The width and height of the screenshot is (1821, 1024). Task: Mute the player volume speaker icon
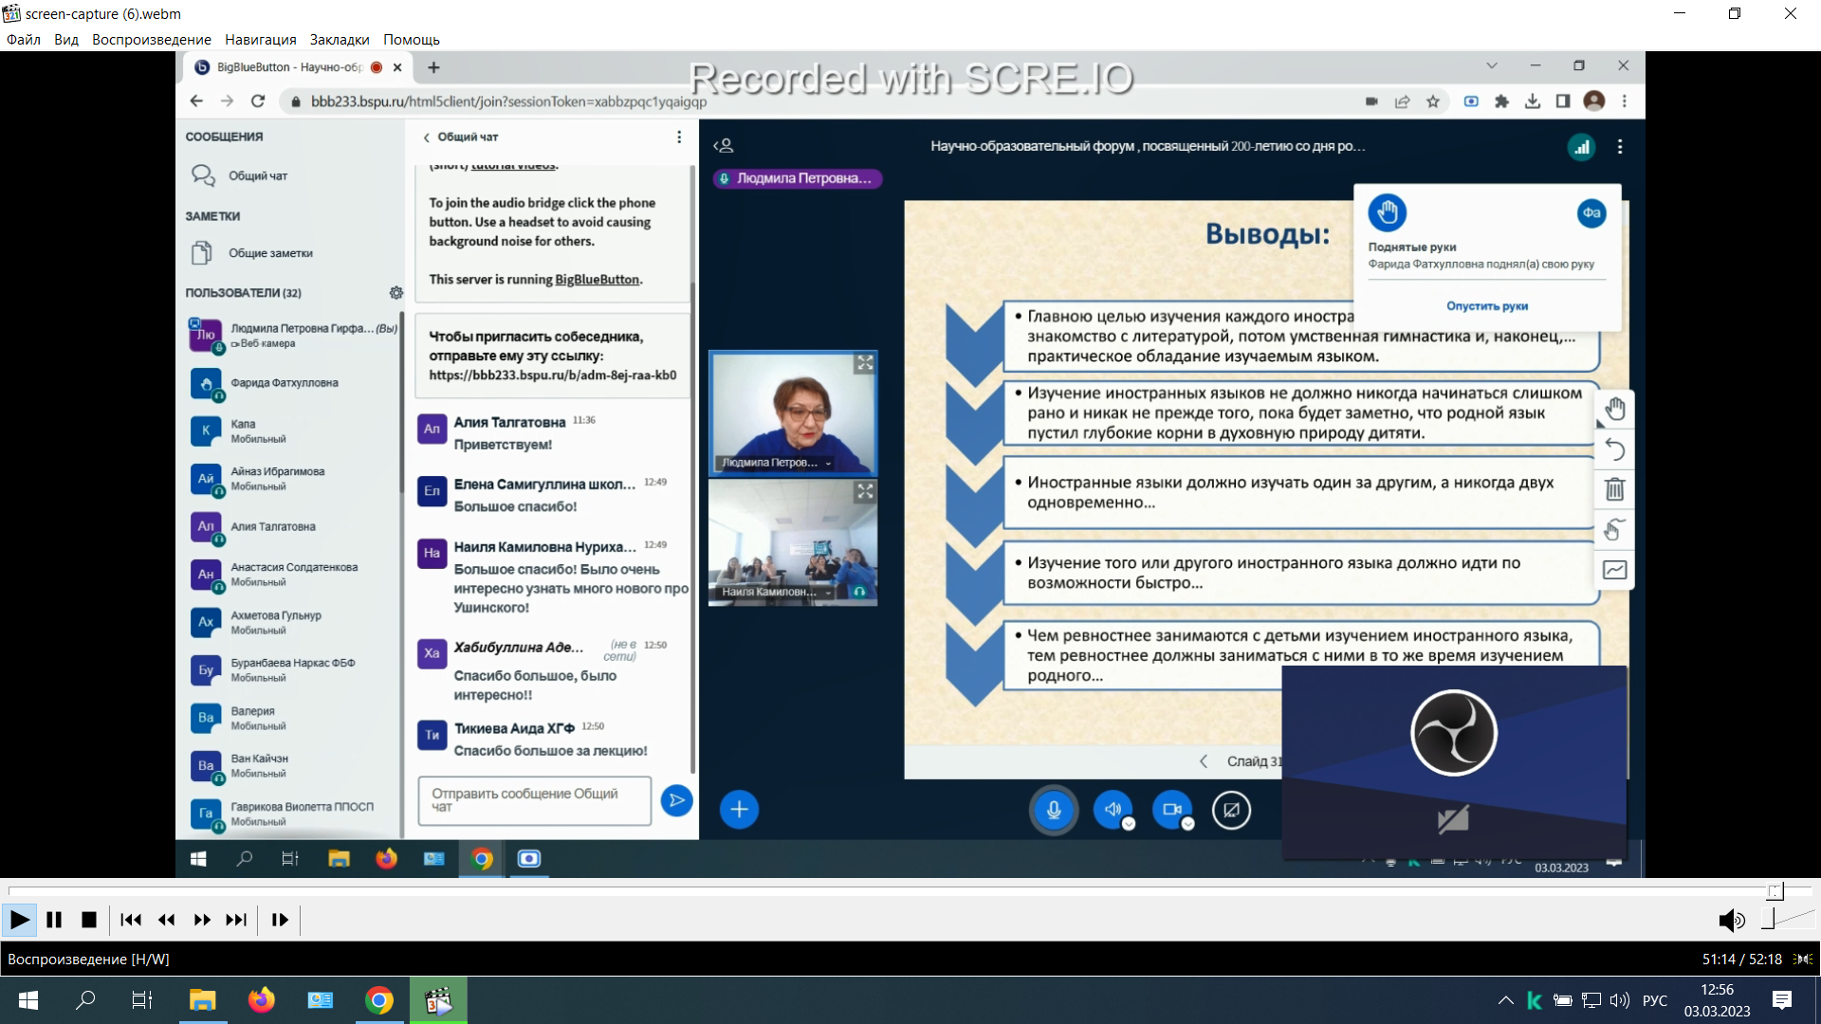coord(1730,920)
